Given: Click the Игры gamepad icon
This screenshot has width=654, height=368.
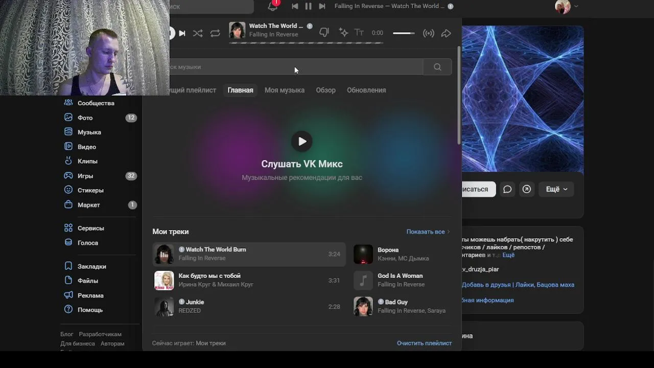Looking at the screenshot, I should (x=68, y=175).
